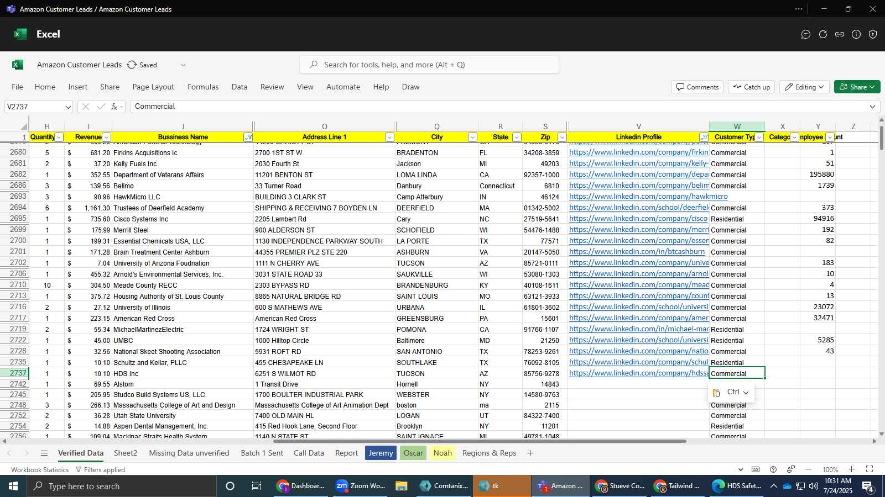Switch to the Regions & Reps sheet tab
885x497 pixels.
click(x=489, y=453)
